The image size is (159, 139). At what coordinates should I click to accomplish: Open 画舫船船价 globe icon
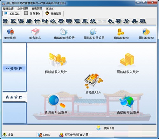tap(146, 31)
